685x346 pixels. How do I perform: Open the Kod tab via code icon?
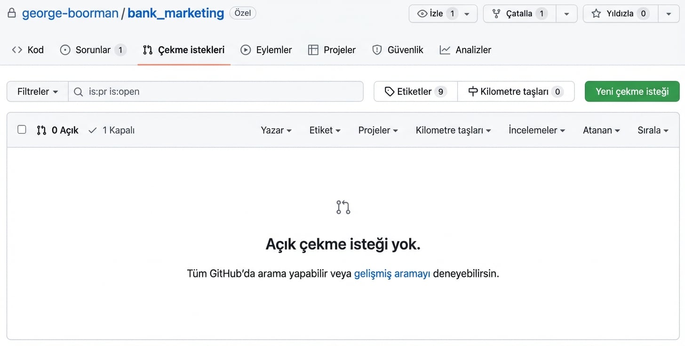click(17, 49)
